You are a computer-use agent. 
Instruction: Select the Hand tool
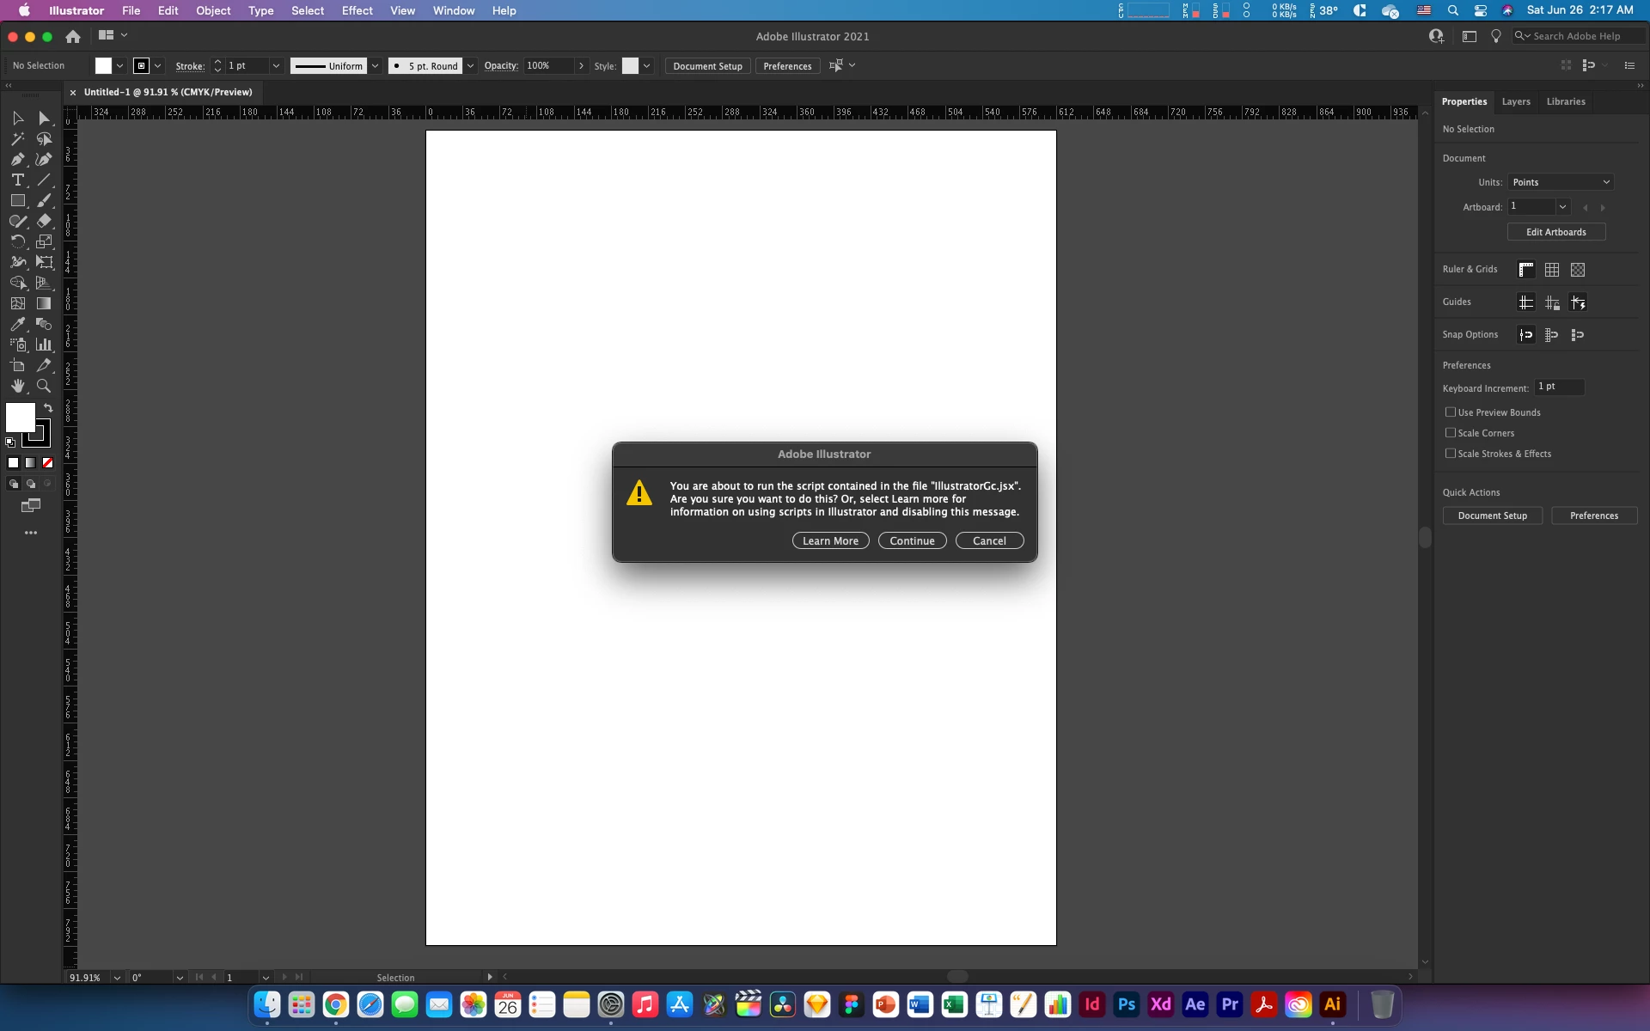pos(17,386)
